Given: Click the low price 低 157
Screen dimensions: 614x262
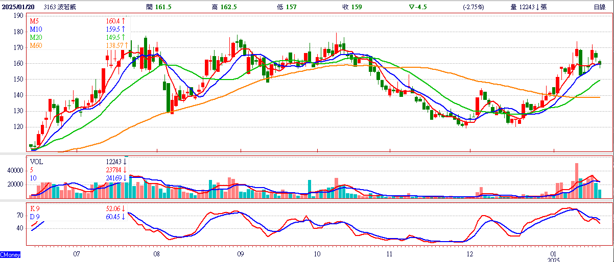Looking at the screenshot, I should tap(287, 7).
